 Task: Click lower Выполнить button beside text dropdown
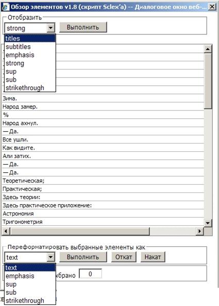pos(83,257)
